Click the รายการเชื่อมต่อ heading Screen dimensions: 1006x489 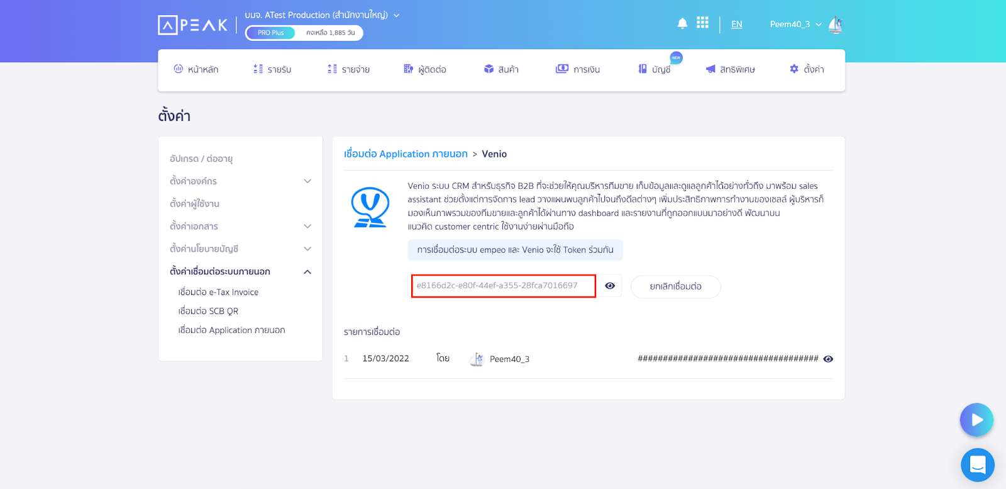(x=372, y=332)
